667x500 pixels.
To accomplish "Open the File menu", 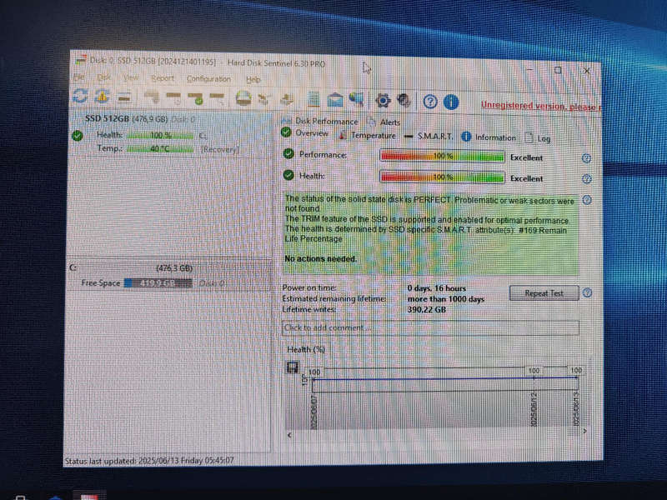I will (x=79, y=77).
